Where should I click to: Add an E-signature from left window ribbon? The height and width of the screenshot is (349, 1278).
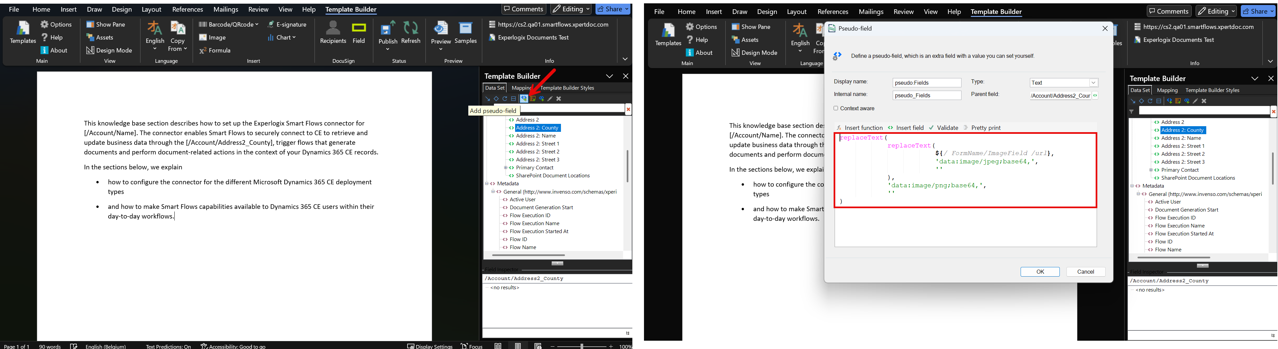287,24
